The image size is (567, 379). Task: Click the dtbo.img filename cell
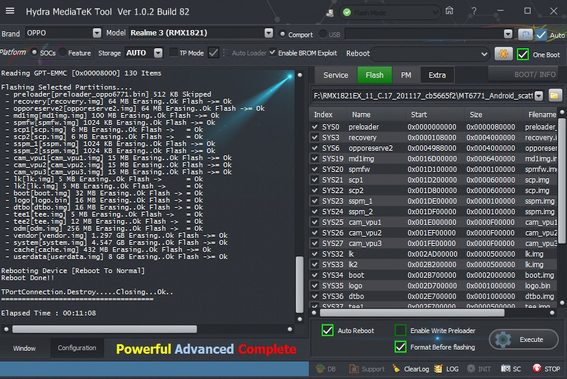[539, 296]
